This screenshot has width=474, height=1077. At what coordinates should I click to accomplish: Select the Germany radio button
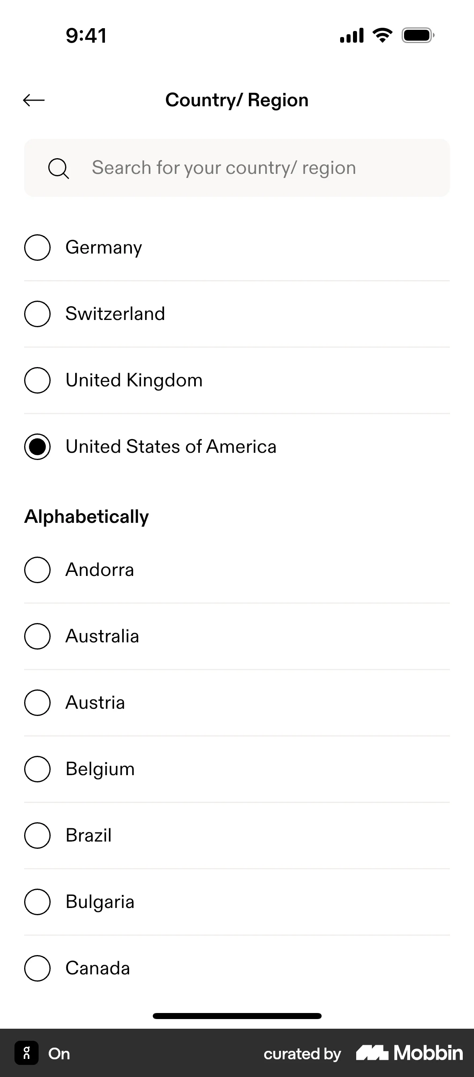(37, 248)
